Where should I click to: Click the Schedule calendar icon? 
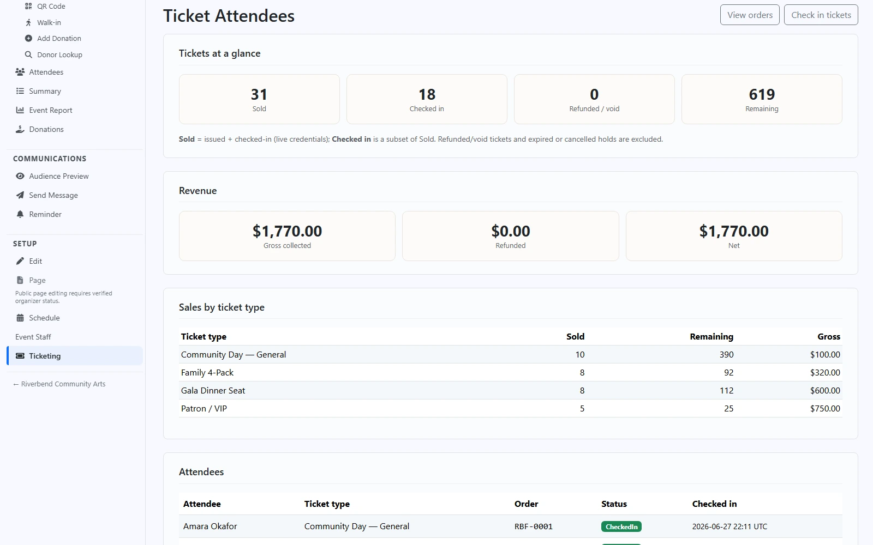(20, 318)
